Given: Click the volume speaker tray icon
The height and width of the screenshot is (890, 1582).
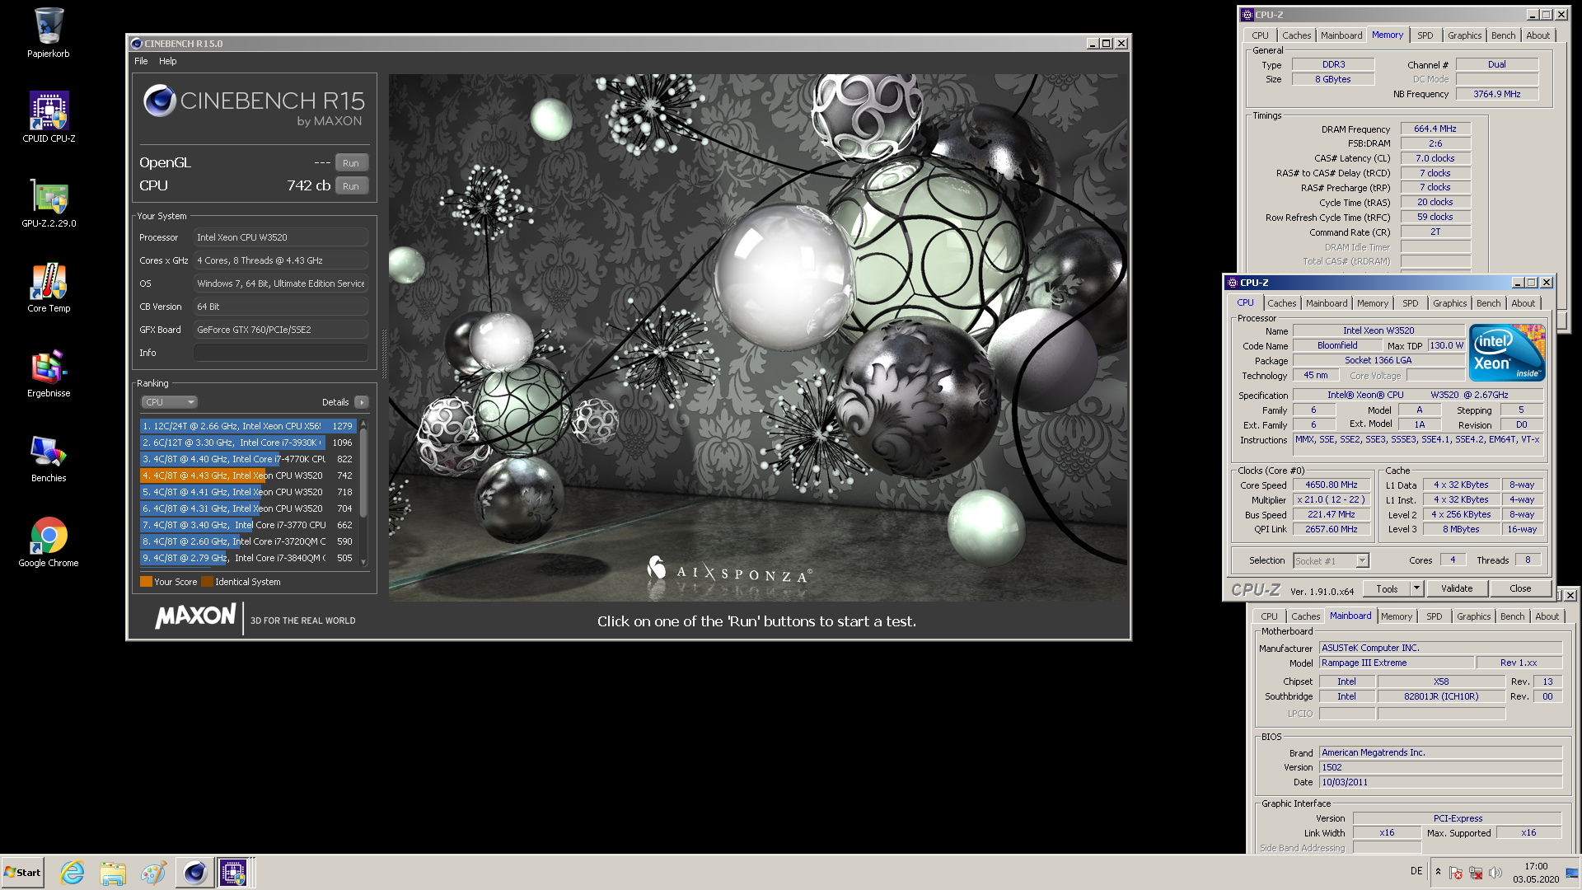Looking at the screenshot, I should coord(1495,873).
